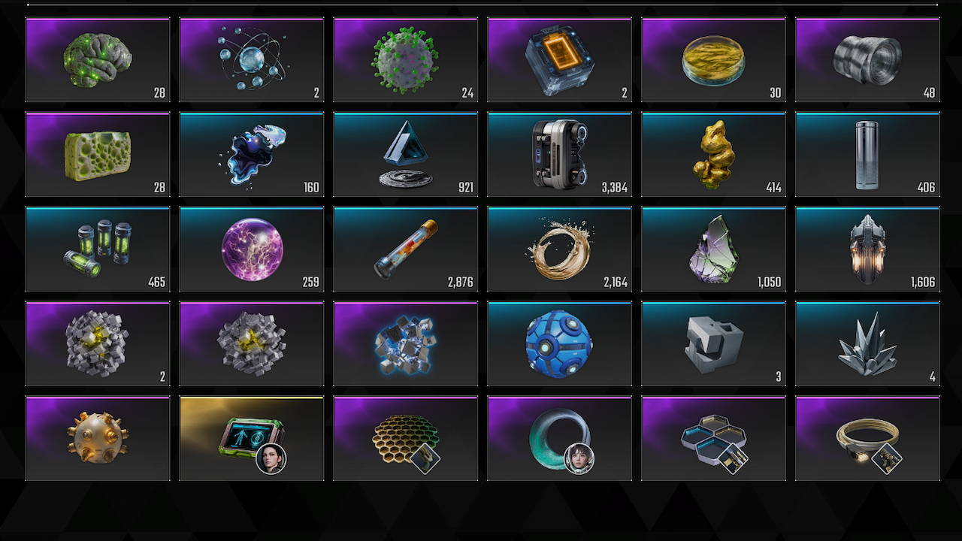The width and height of the screenshot is (962, 541).
Task: Choose the blue liquid blob item showing 160
Action: click(x=252, y=155)
